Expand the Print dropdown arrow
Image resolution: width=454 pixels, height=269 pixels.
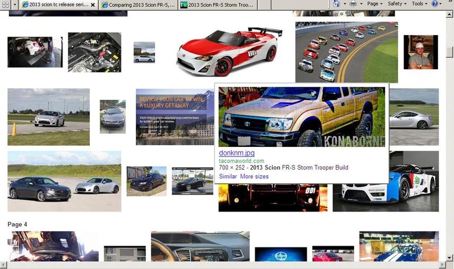361,4
